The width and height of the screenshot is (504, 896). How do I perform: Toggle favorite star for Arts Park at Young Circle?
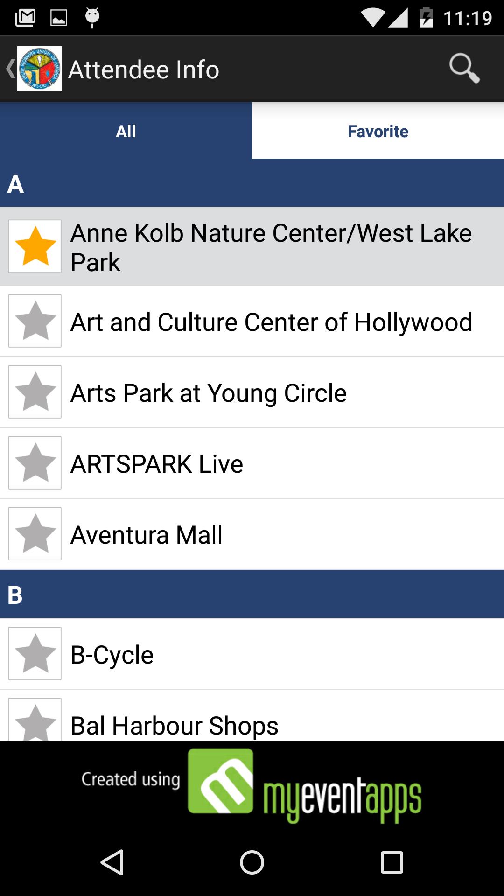pos(35,392)
